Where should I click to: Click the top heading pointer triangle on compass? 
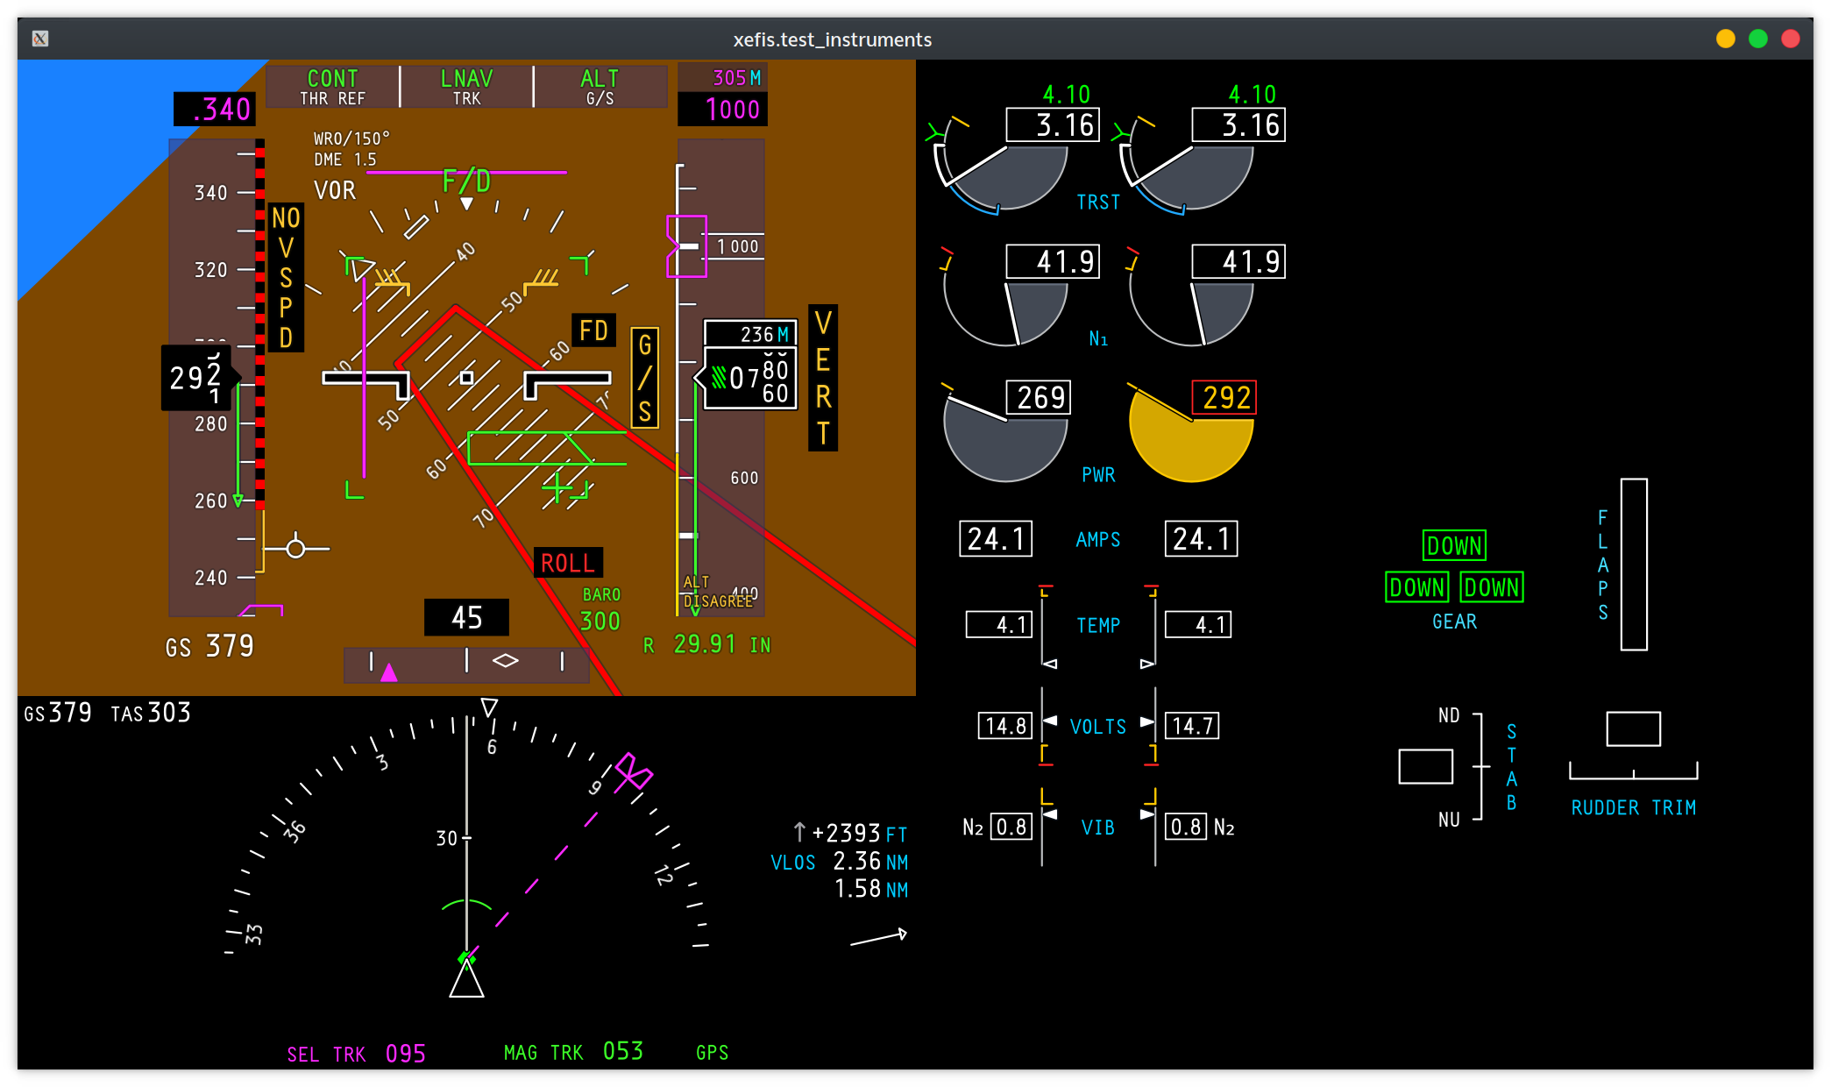point(489,707)
